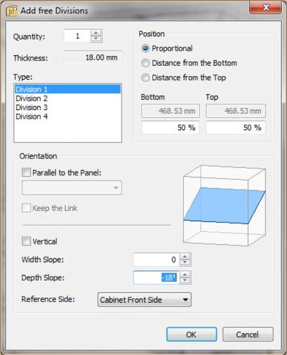Increase Quantity with the up arrow
This screenshot has height=355, width=287.
pyautogui.click(x=96, y=33)
